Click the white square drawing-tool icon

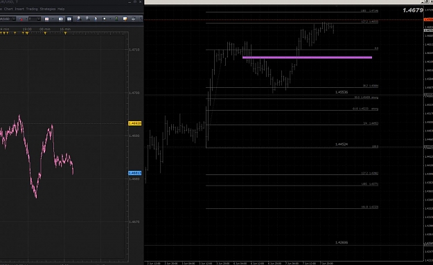[104, 19]
